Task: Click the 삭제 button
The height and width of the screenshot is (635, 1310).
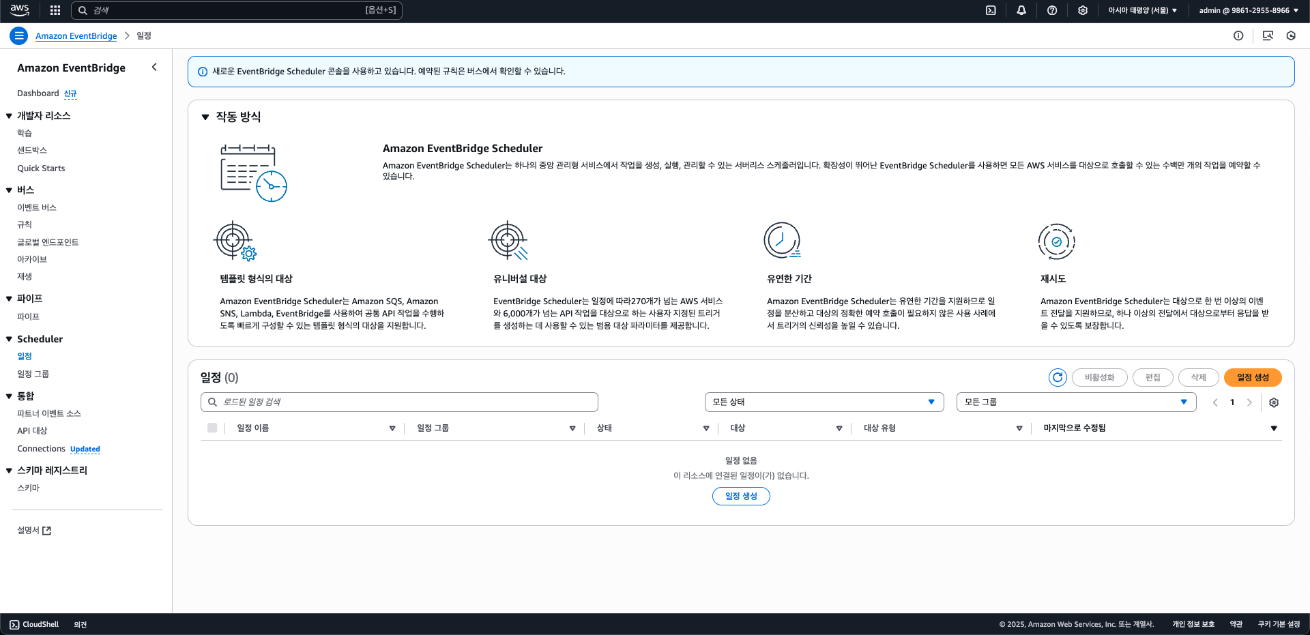Action: (x=1198, y=377)
